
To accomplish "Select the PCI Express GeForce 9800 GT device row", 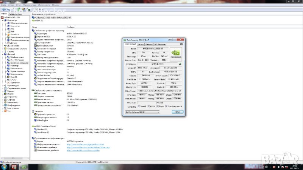I will pos(52,17).
